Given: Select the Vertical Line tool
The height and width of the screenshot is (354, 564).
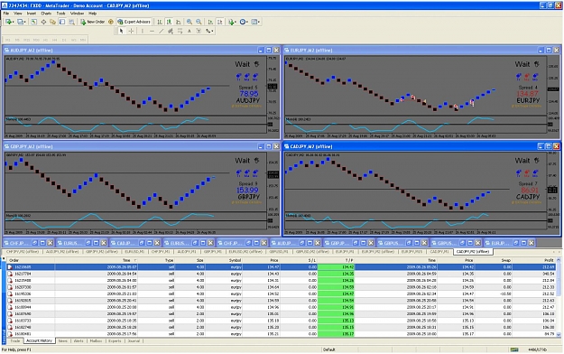Looking at the screenshot, I should pos(143,31).
